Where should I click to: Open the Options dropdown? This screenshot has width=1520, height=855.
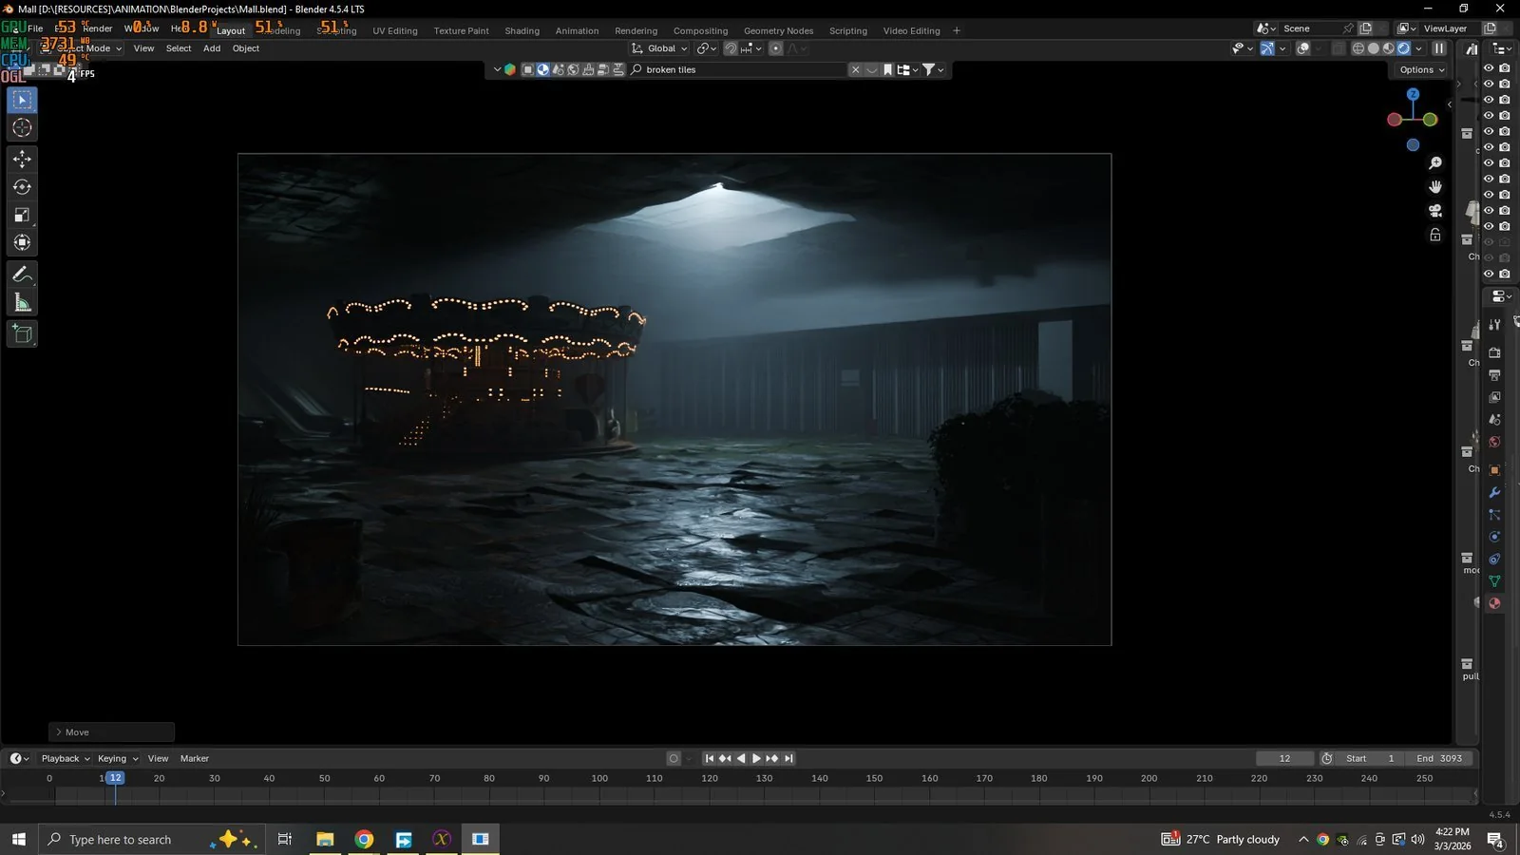click(x=1422, y=70)
